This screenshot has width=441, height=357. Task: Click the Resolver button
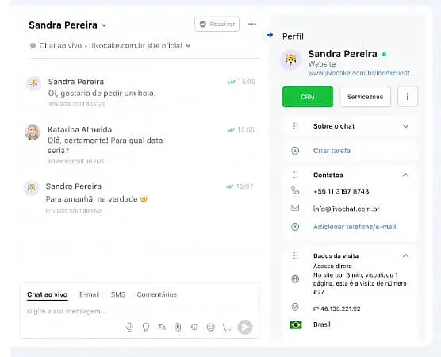tap(217, 24)
